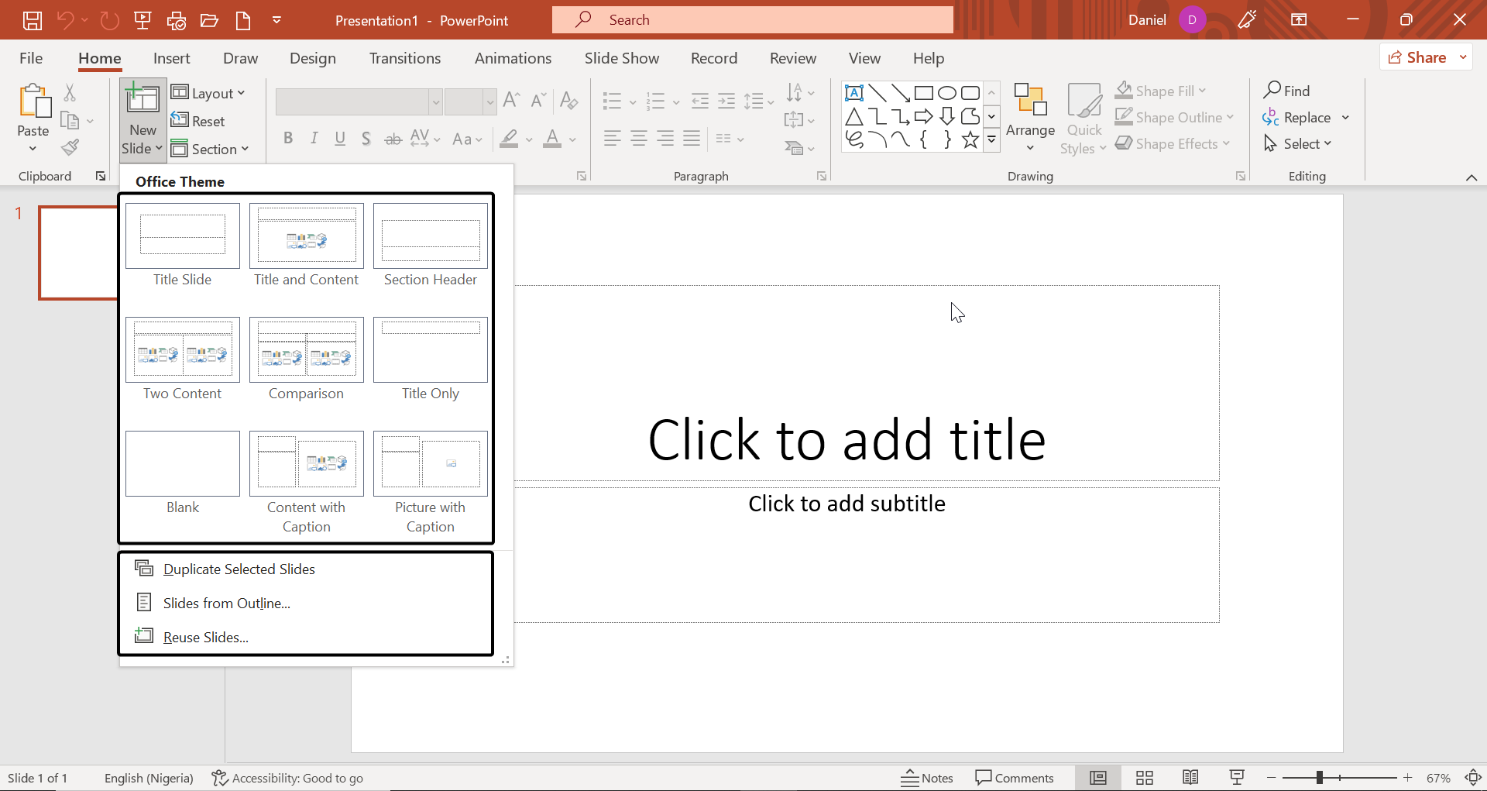Open the Section dropdown

(x=211, y=149)
